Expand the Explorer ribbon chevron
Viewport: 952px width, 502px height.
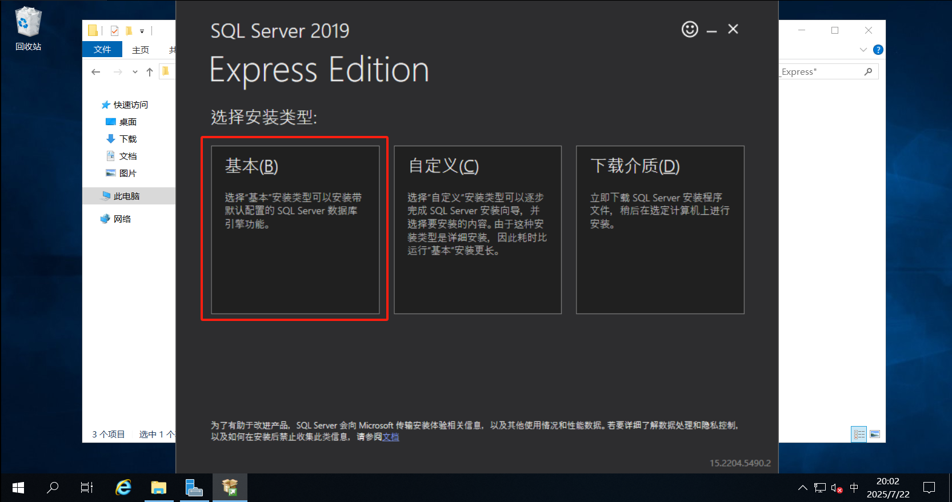pyautogui.click(x=863, y=50)
